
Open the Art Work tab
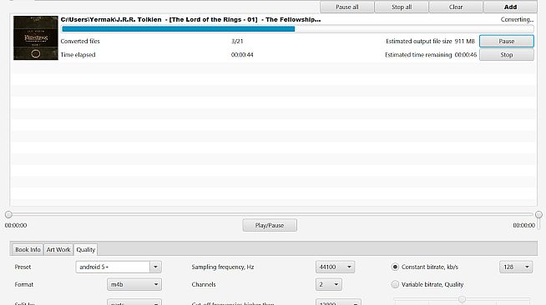tap(58, 249)
